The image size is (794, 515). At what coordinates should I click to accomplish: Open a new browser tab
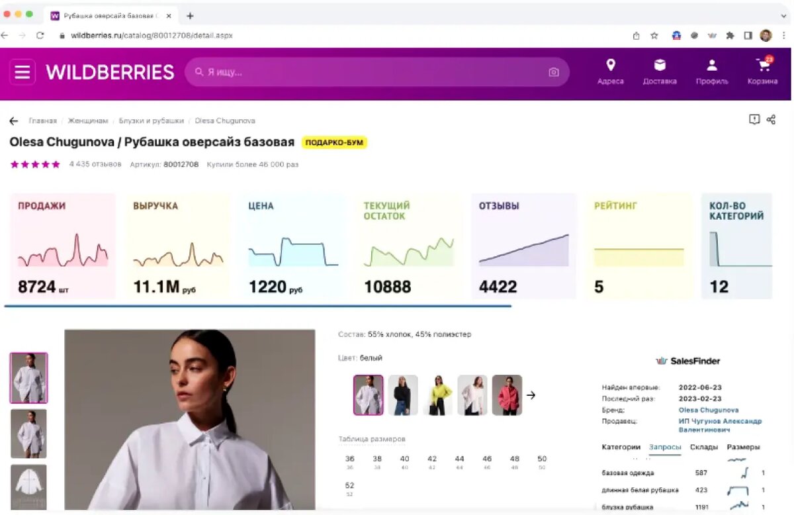click(190, 15)
